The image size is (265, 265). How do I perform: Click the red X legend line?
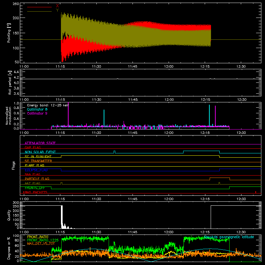[39, 7]
